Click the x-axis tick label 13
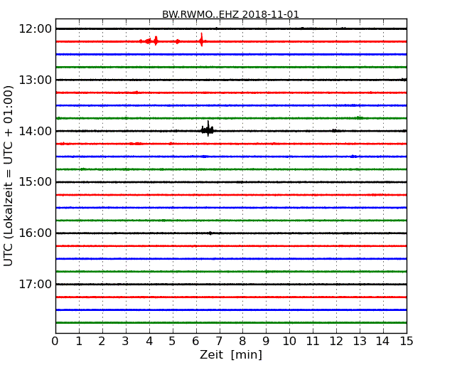Image resolution: width=462 pixels, height=370 pixels. tap(360, 342)
